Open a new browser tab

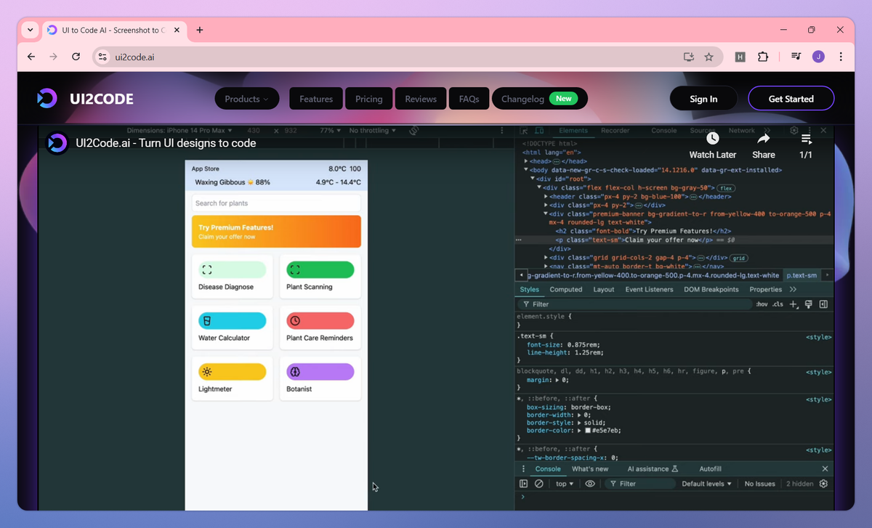(200, 30)
